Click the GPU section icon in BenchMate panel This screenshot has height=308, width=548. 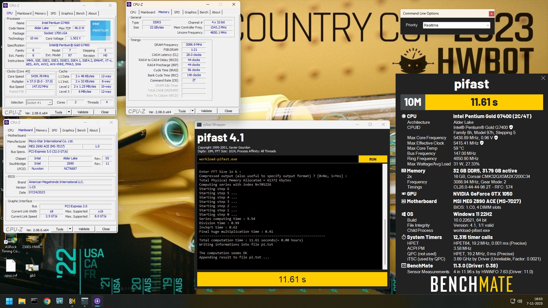coord(404,194)
